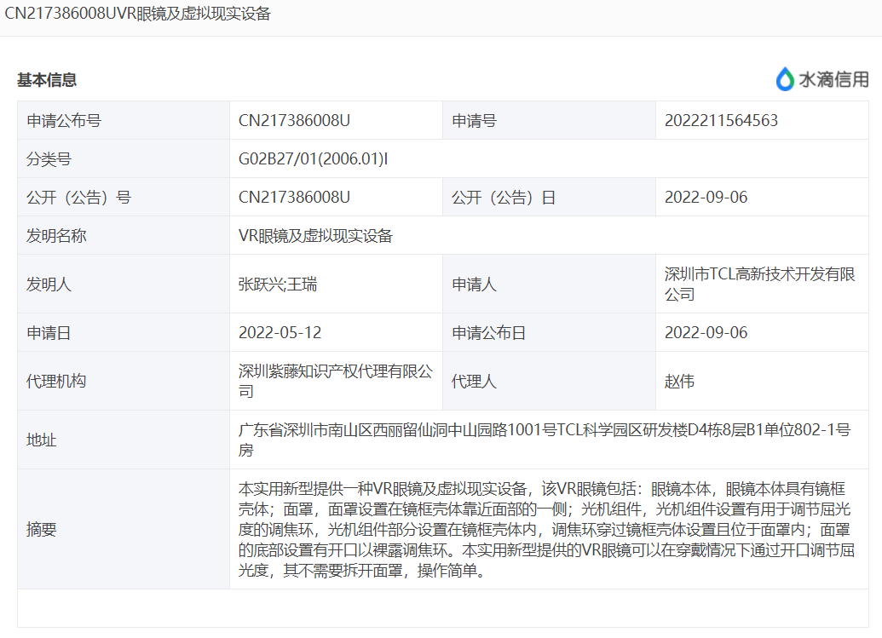Click the 申请人 label cell

pos(549,284)
